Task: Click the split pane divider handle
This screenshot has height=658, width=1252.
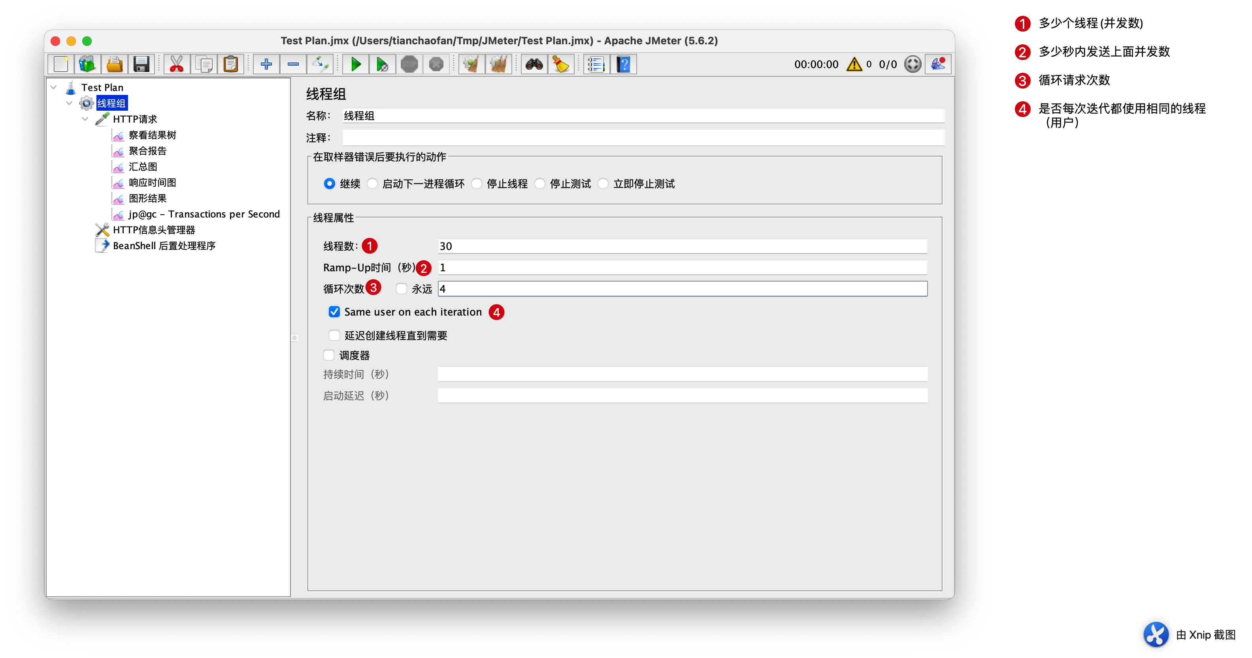Action: tap(294, 338)
